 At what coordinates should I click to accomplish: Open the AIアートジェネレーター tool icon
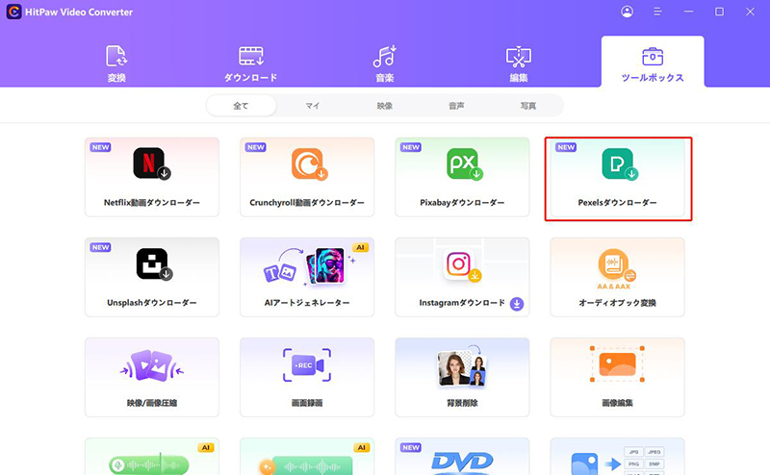pyautogui.click(x=307, y=266)
